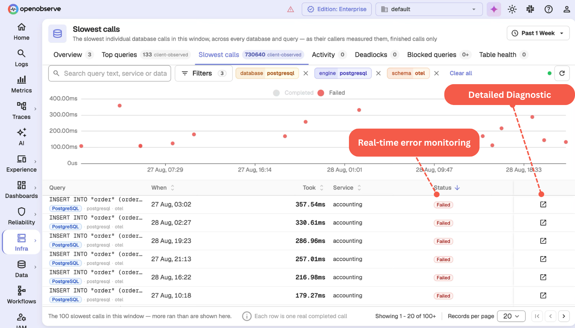Open details for the 286.96ms call
Image resolution: width=575 pixels, height=328 pixels.
coord(543,241)
